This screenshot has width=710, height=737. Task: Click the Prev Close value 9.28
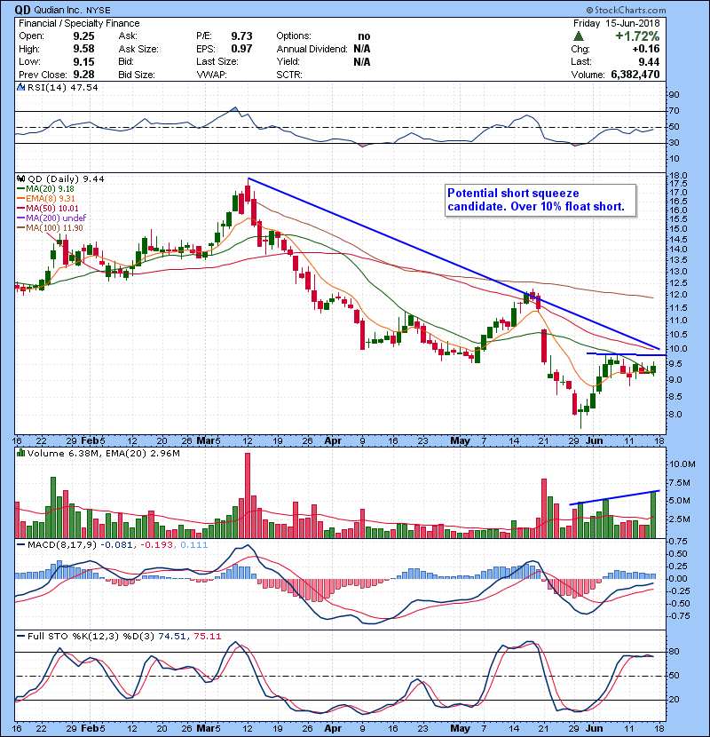[x=83, y=75]
